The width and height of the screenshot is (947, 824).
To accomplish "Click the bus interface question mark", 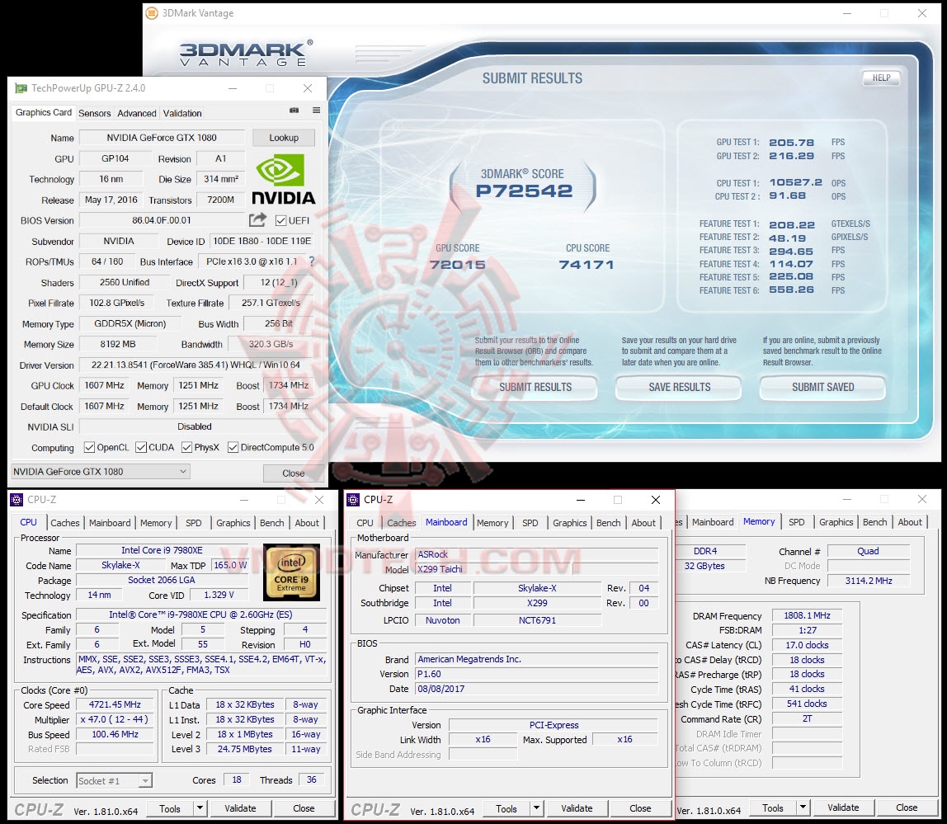I will point(312,261).
